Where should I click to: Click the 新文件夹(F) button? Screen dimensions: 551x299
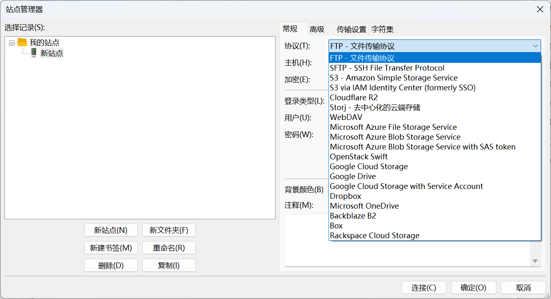pyautogui.click(x=169, y=230)
